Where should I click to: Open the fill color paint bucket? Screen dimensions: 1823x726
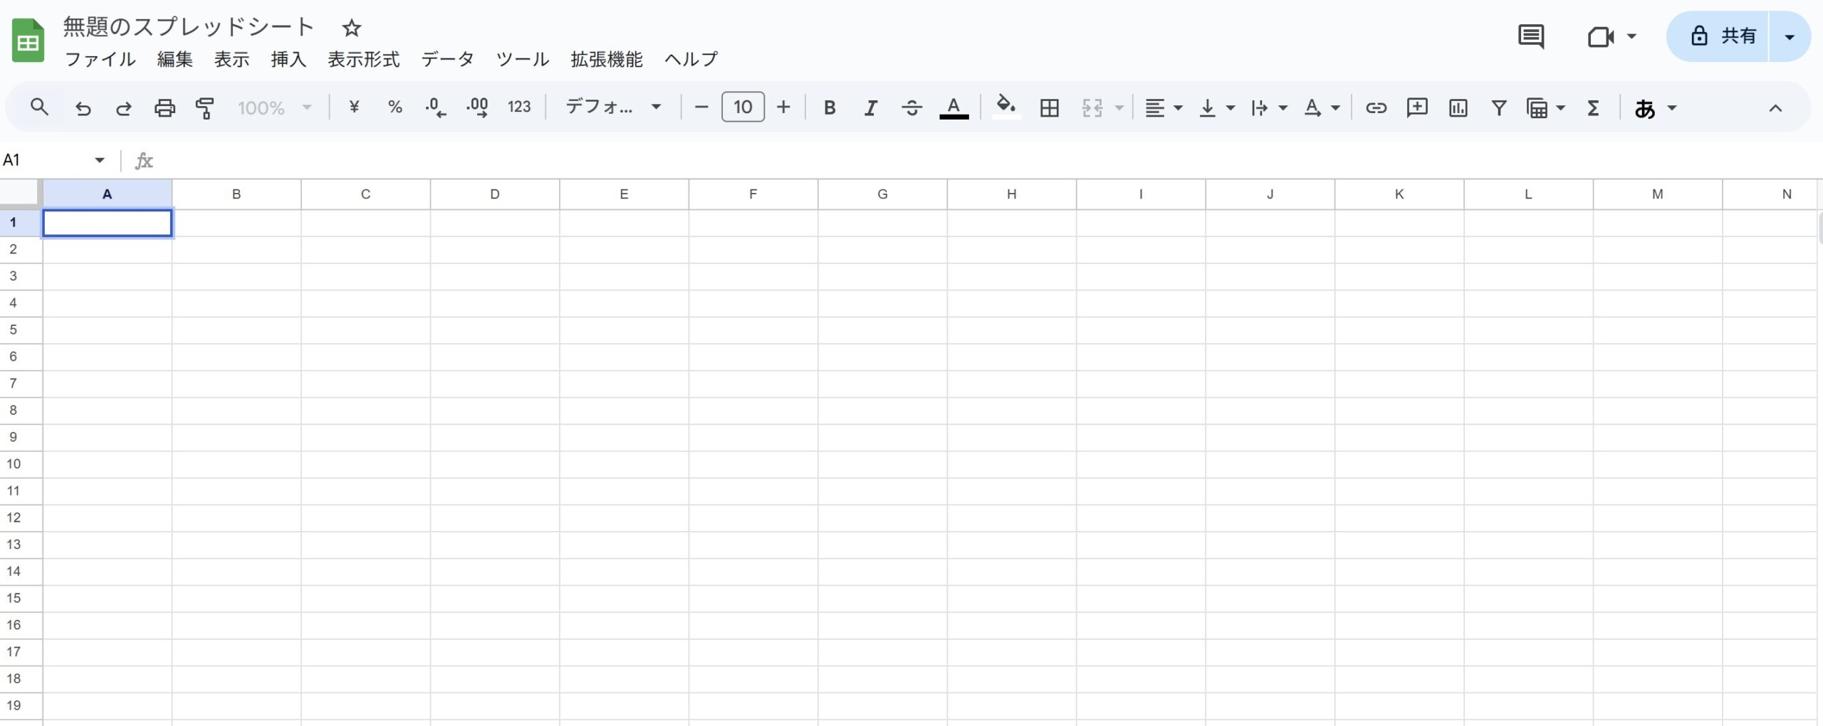pyautogui.click(x=1005, y=107)
